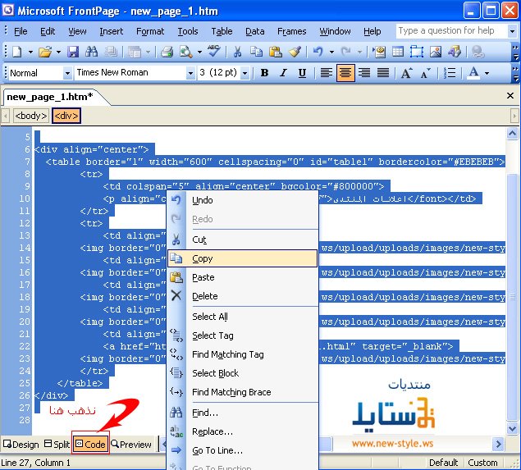Click the Print toolbar icon

167,52
